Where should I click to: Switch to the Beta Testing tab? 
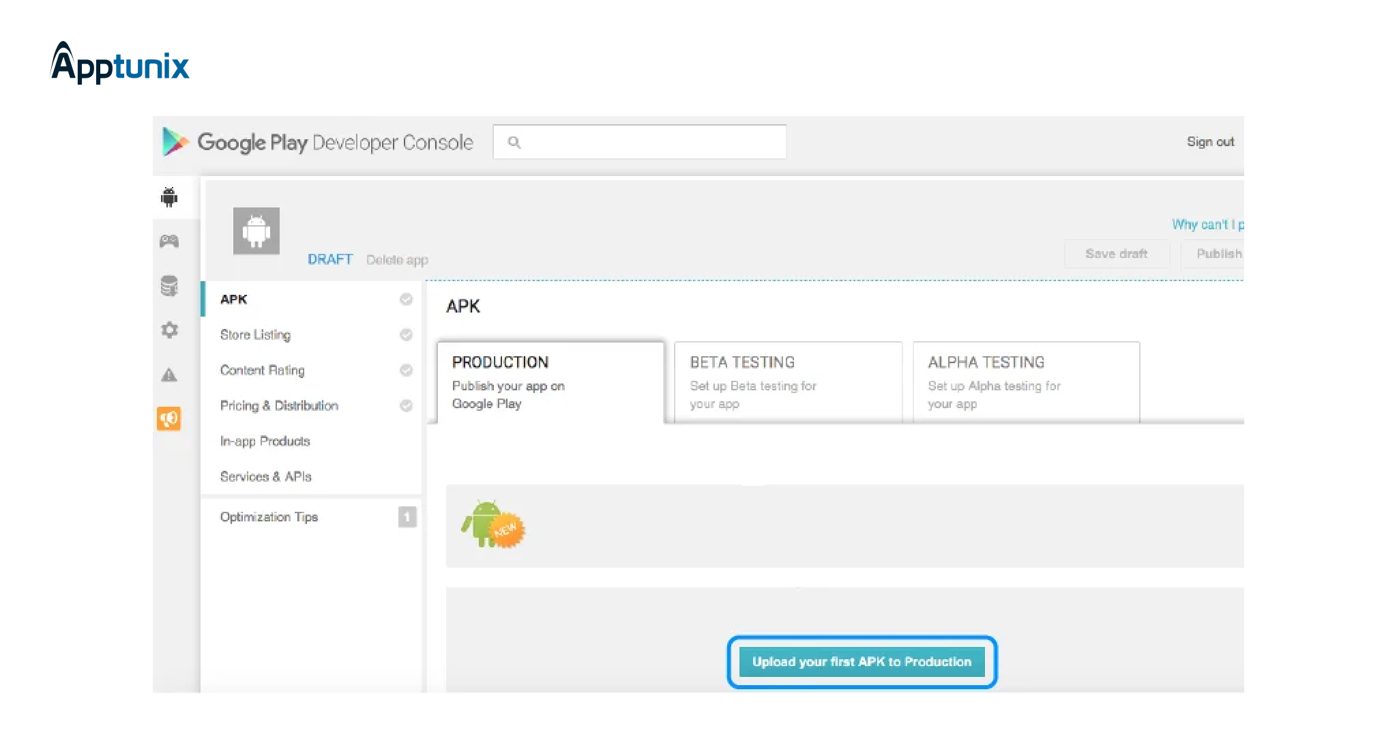tap(787, 381)
